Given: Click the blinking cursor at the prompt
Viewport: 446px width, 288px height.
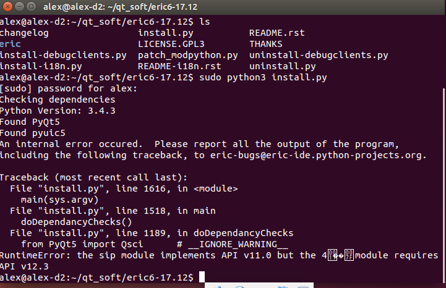Looking at the screenshot, I should 202,277.
